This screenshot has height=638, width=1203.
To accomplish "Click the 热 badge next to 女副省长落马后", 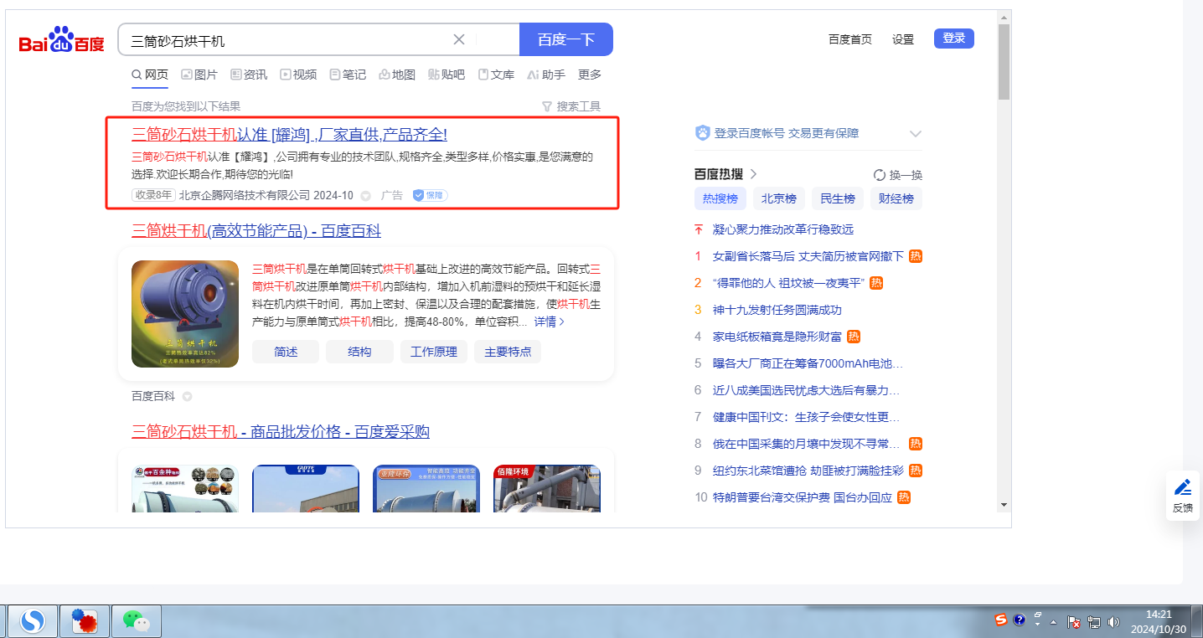I will click(x=916, y=256).
